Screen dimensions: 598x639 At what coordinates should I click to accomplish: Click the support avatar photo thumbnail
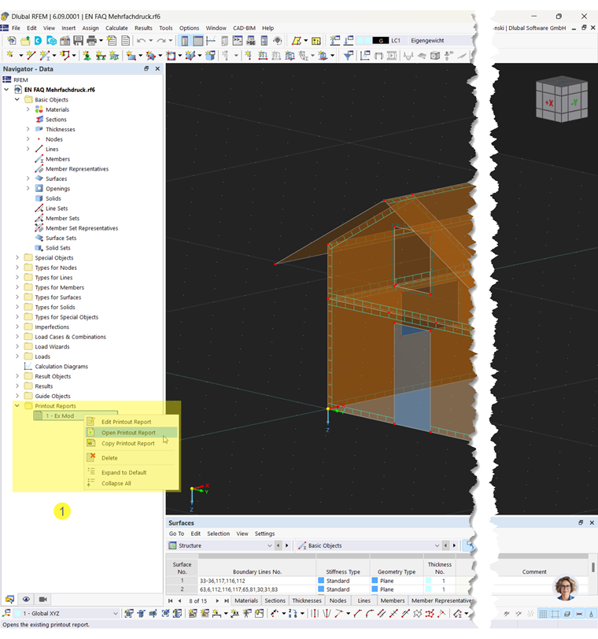click(566, 588)
